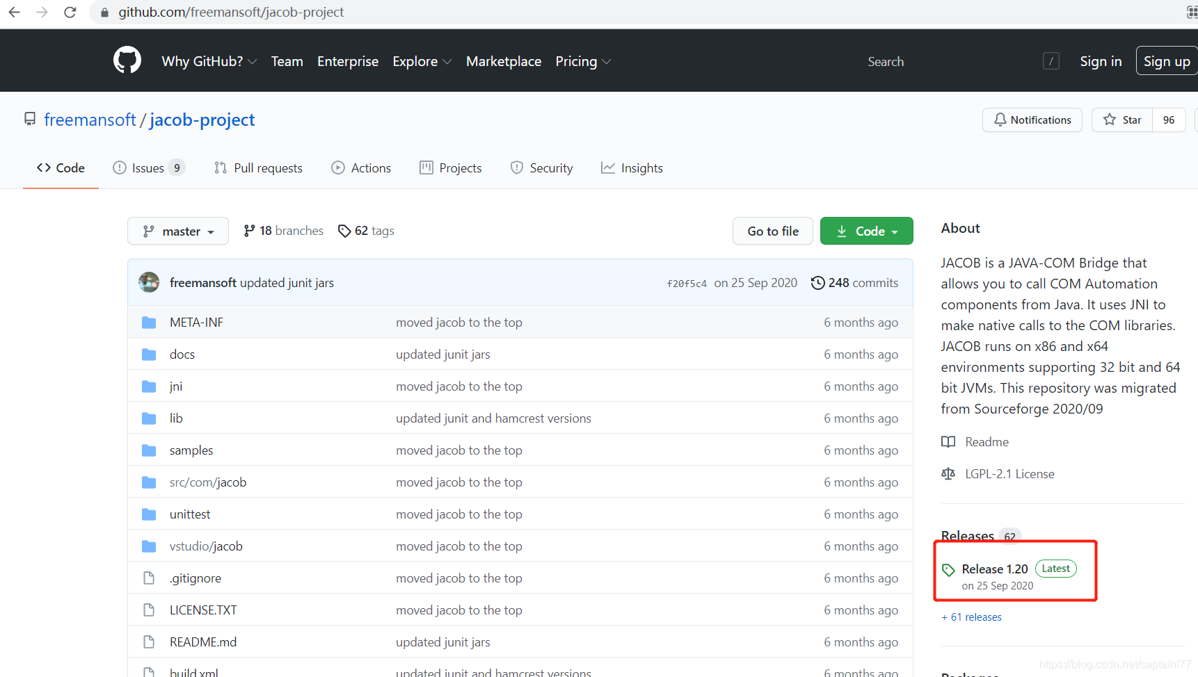Expand the Why GitHub? menu
1198x677 pixels.
click(x=209, y=61)
